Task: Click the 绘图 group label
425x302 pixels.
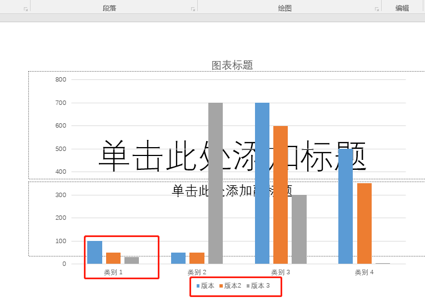Action: pyautogui.click(x=285, y=8)
